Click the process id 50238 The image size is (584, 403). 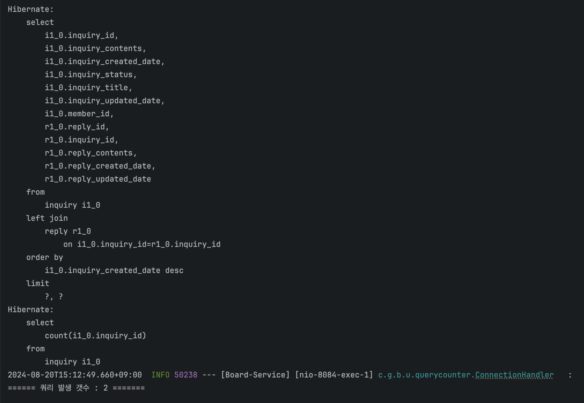pyautogui.click(x=186, y=375)
